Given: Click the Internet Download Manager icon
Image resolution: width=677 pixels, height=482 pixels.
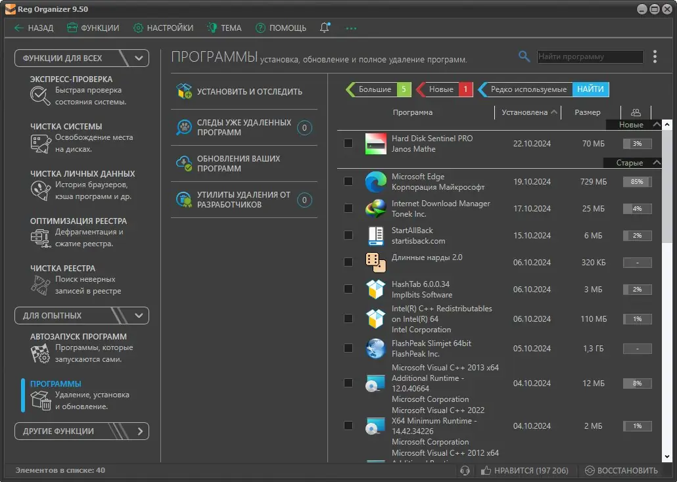Looking at the screenshot, I should [x=375, y=208].
